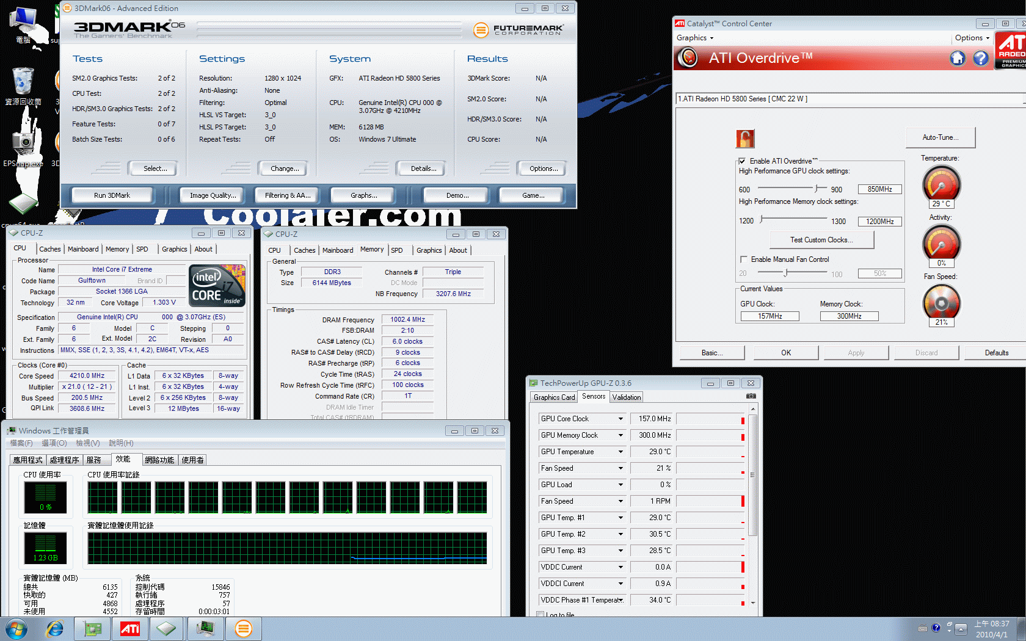Click the 1200MHz memory clock field
The height and width of the screenshot is (641, 1026).
(880, 222)
